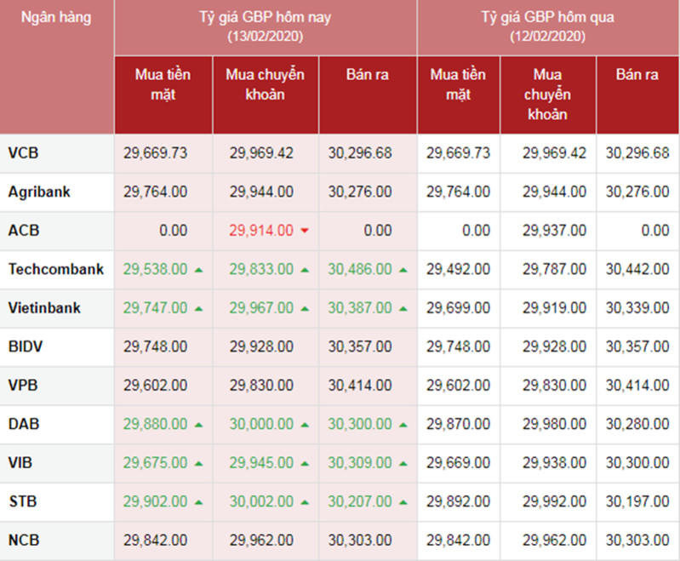
Task: Click the up arrow next to VIB 30,309.00
Action: 403,464
